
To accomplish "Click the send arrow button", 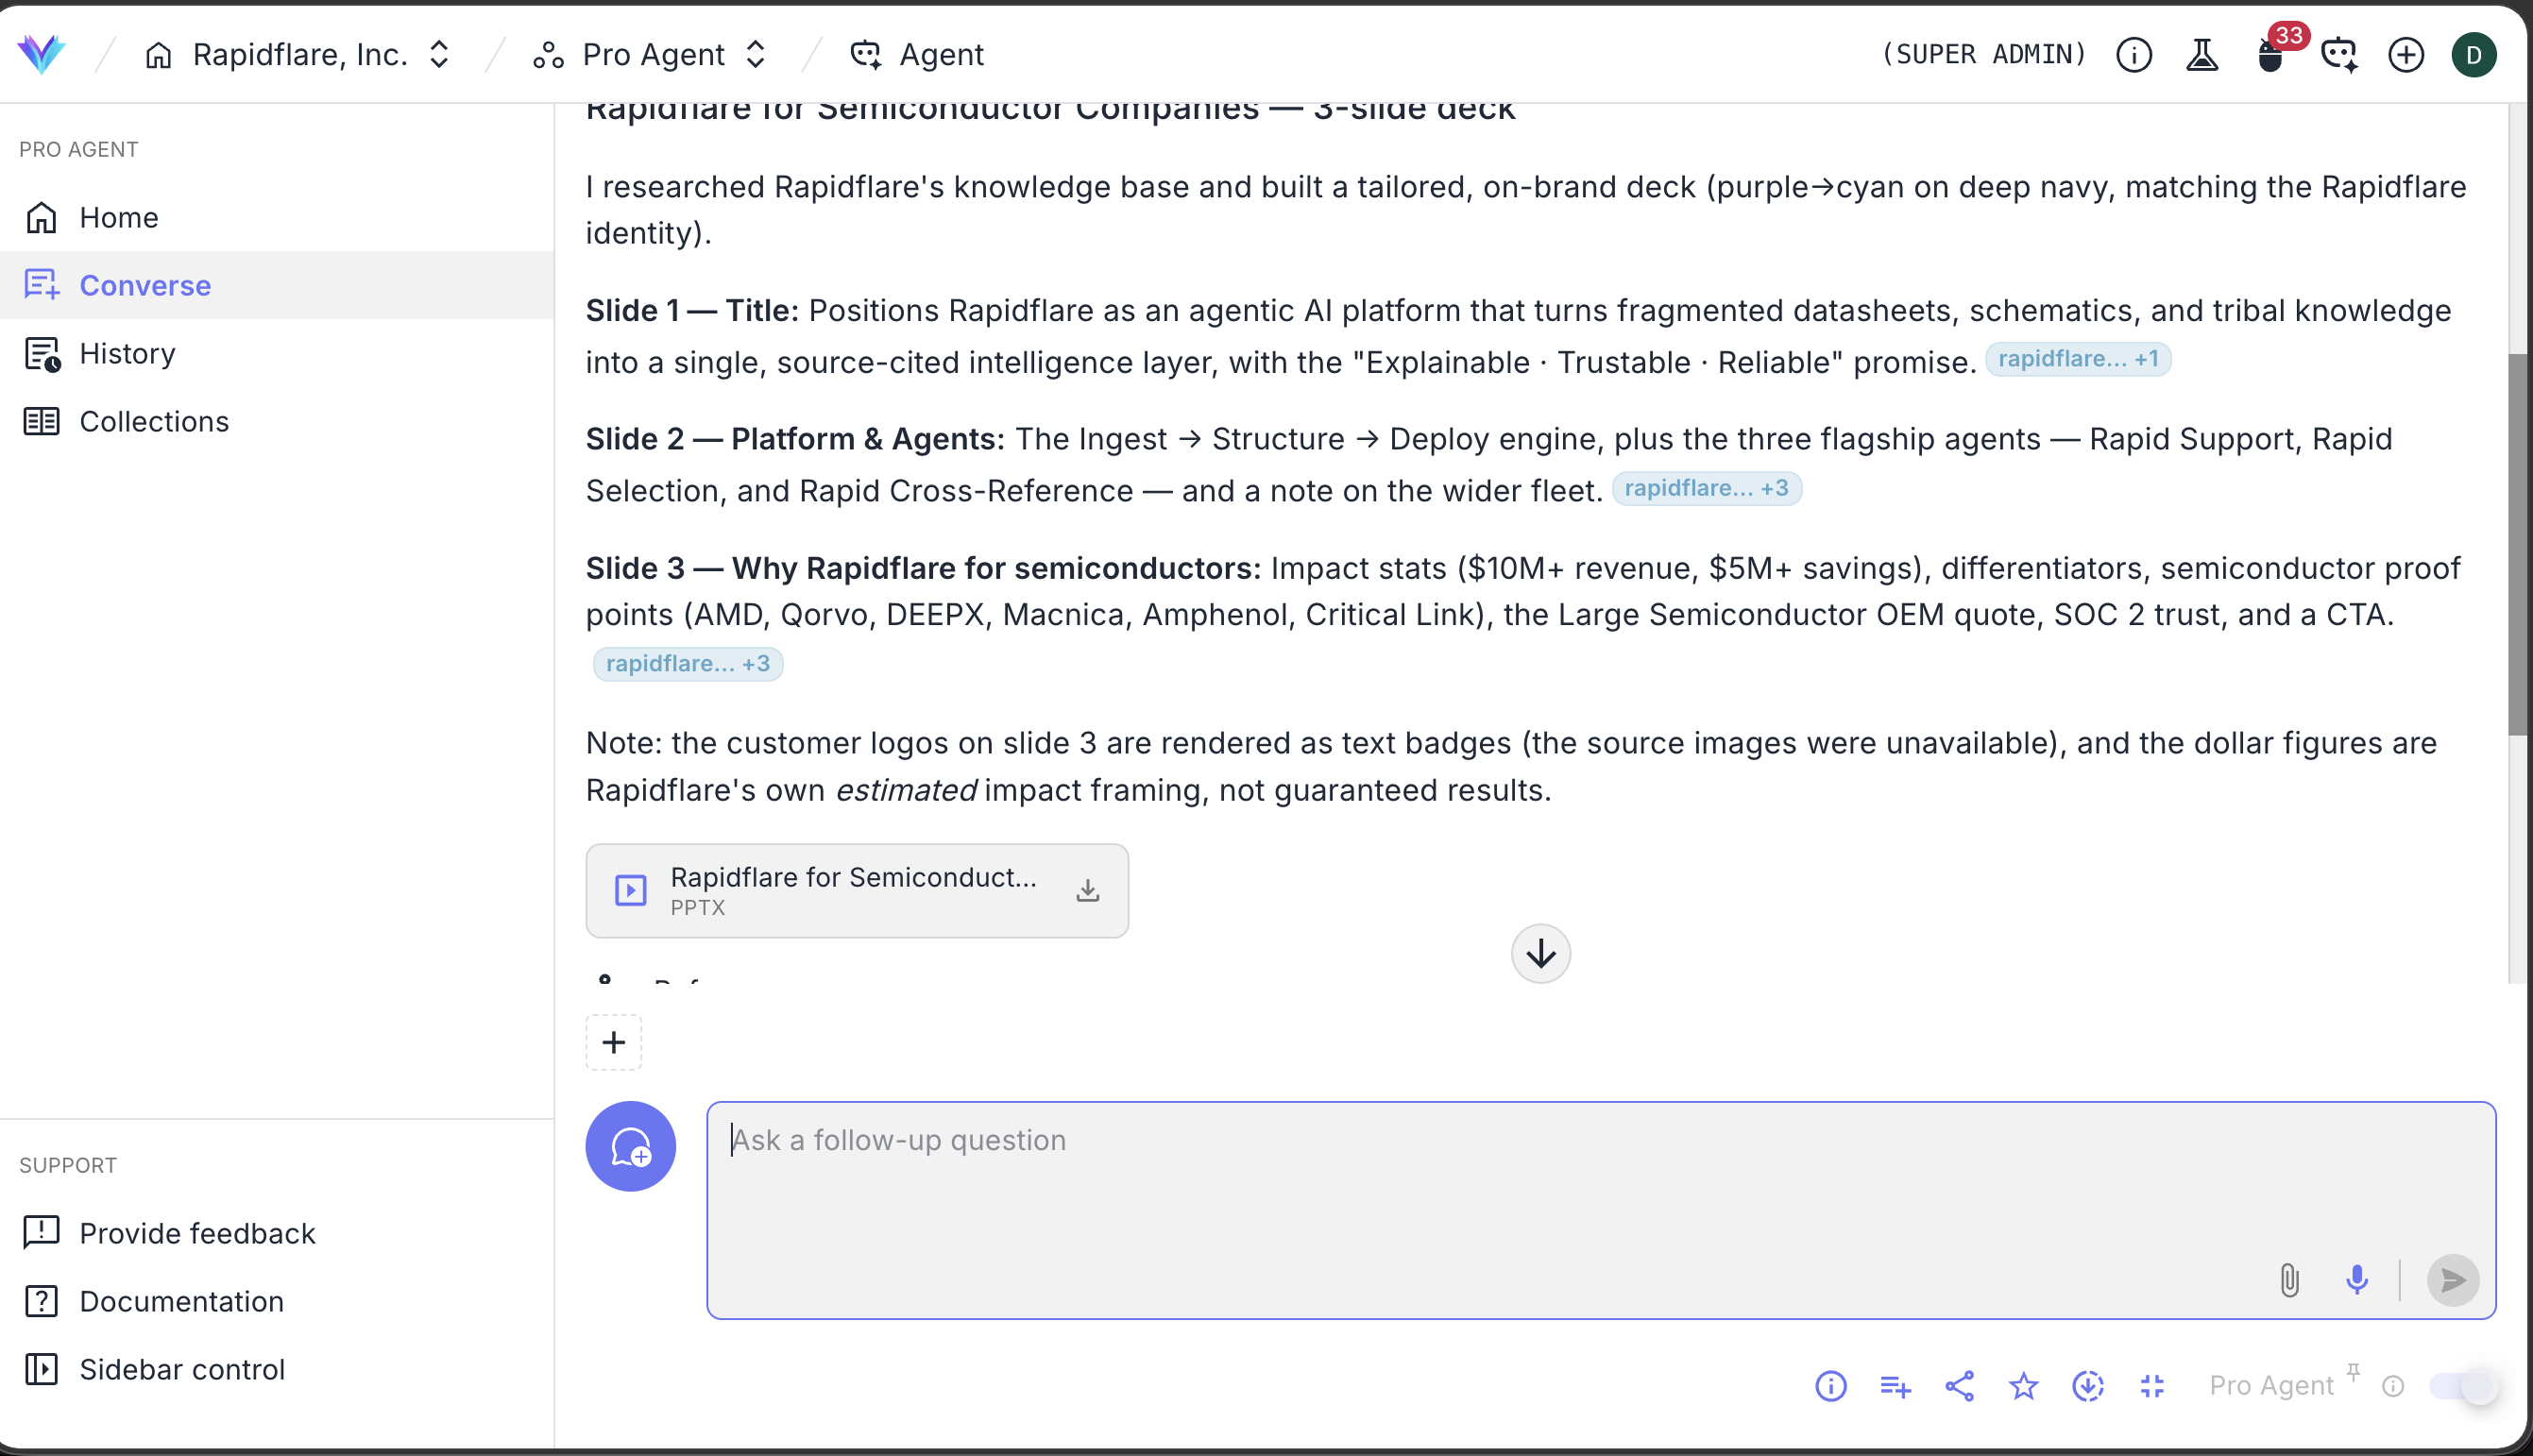I will tap(2453, 1280).
